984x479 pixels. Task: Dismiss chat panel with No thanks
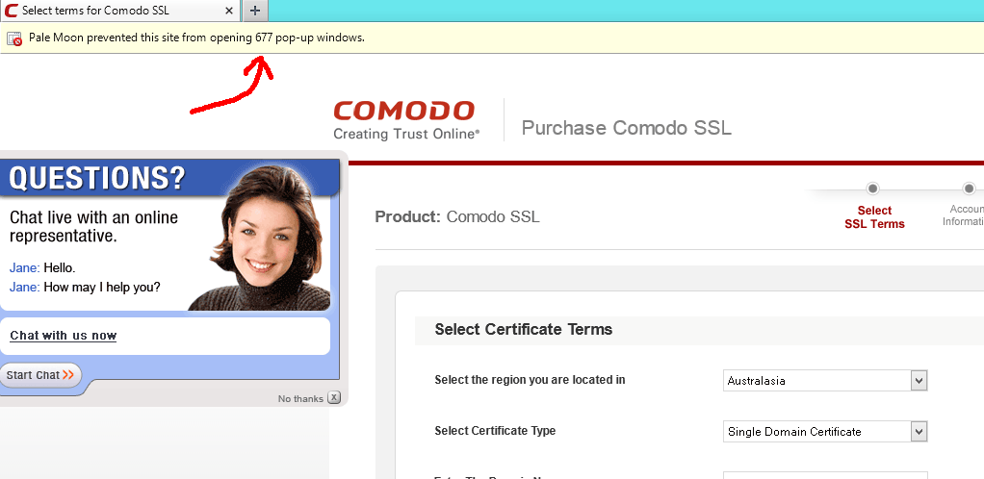(300, 399)
